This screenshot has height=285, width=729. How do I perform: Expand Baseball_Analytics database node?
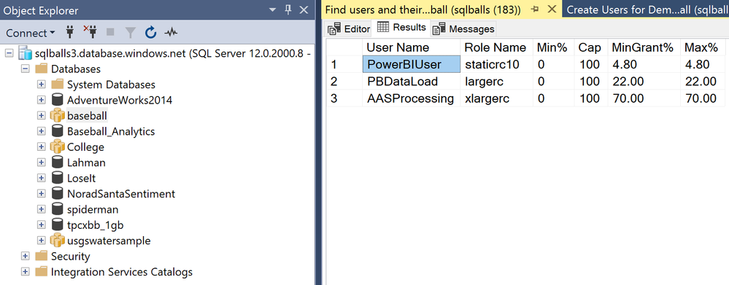point(41,131)
